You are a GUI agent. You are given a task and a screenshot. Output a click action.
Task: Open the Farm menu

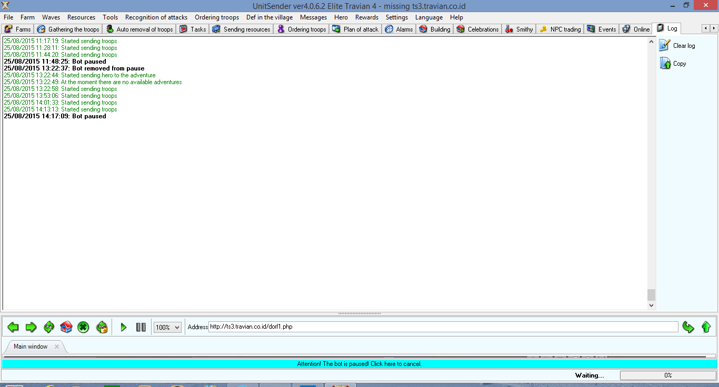(x=27, y=17)
